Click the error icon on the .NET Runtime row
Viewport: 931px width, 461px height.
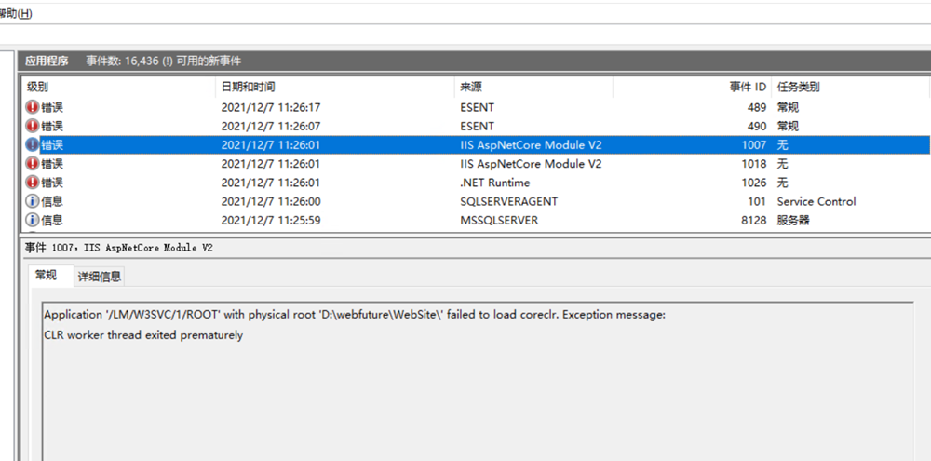click(33, 183)
